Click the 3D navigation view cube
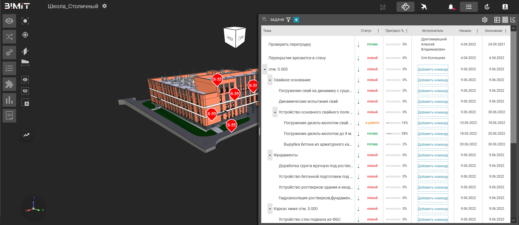The height and width of the screenshot is (225, 519). [235, 37]
